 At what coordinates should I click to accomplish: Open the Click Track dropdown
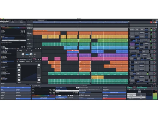23,93
